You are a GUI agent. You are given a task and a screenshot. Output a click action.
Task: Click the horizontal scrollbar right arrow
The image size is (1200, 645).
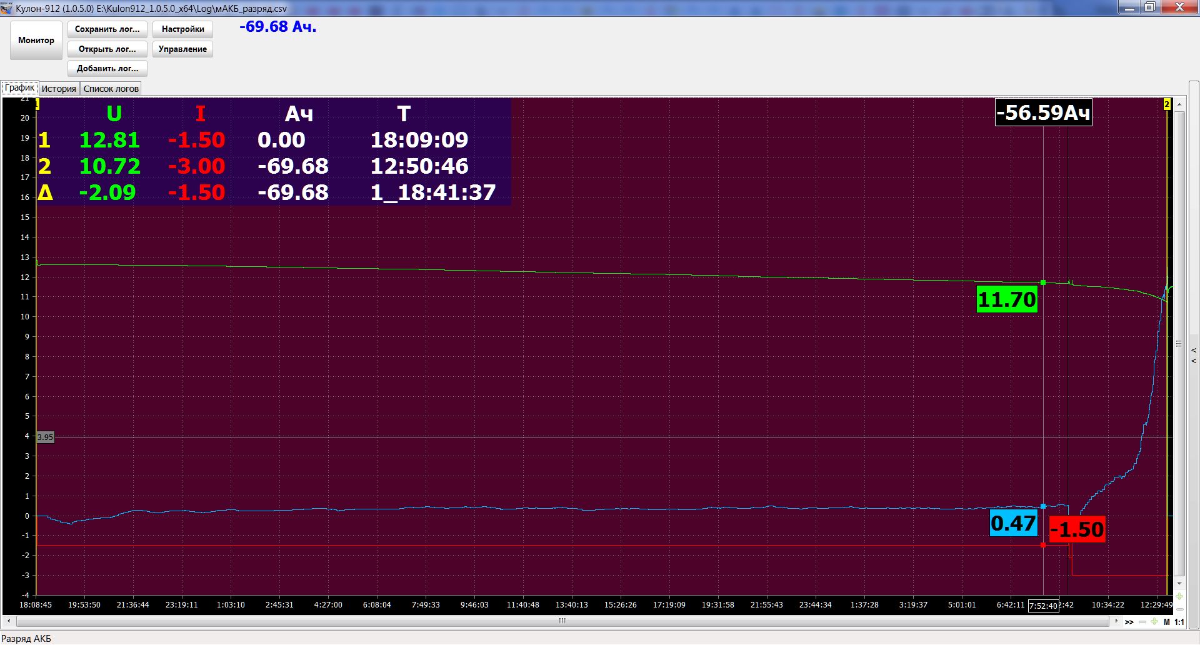pos(1116,621)
